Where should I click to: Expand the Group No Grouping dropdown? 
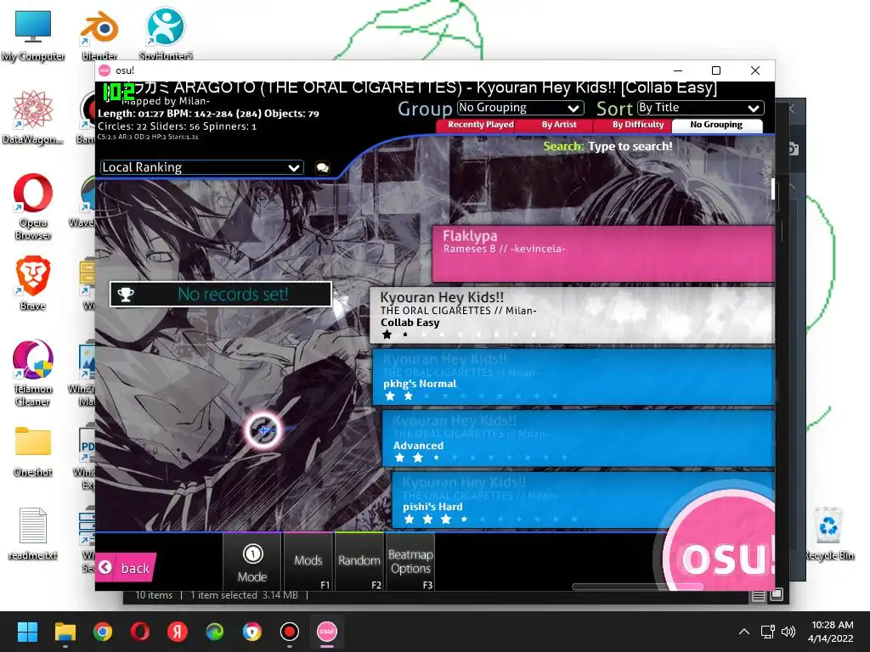520,108
